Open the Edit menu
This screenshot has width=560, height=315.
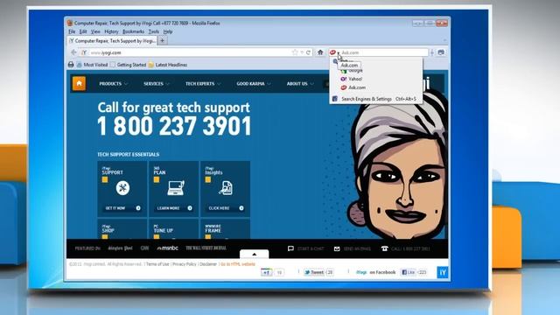click(83, 31)
